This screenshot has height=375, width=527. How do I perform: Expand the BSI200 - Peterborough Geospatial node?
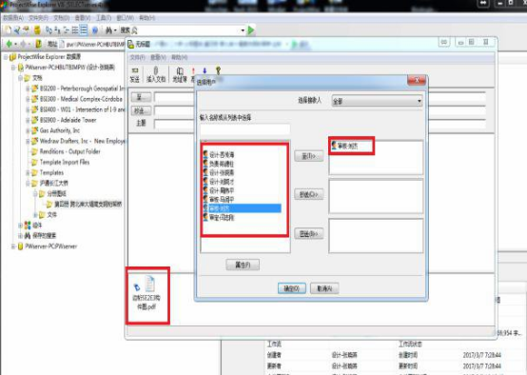28,89
